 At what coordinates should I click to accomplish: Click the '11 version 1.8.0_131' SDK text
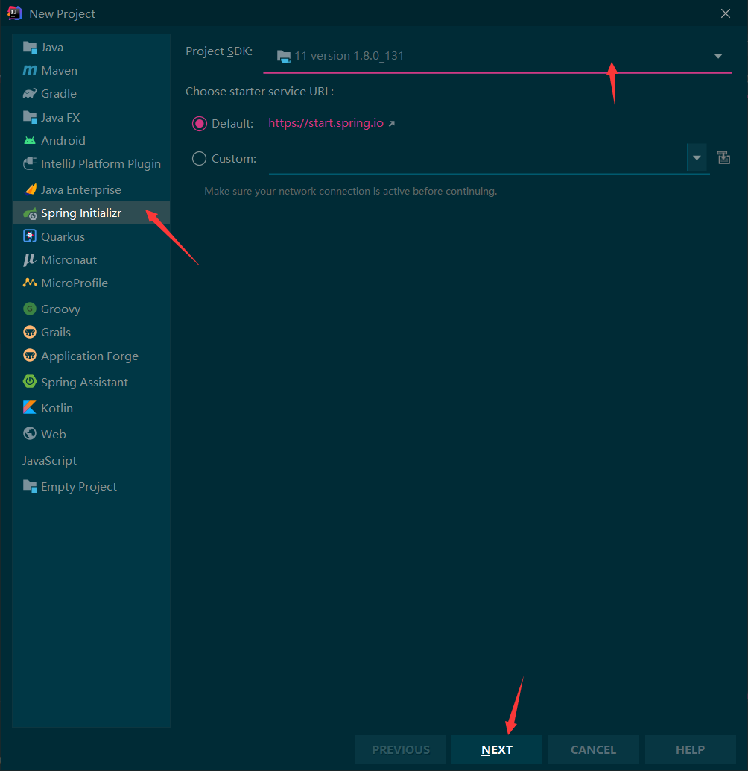tap(349, 56)
